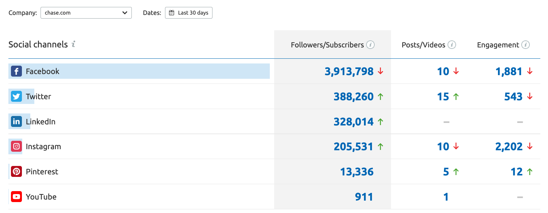
Task: Click Facebook followers count 3,913,798
Action: tap(349, 71)
